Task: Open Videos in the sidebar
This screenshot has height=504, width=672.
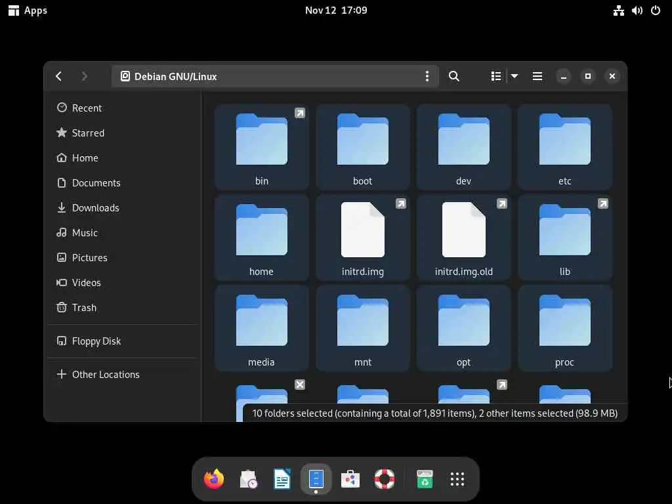Action: [x=123, y=282]
